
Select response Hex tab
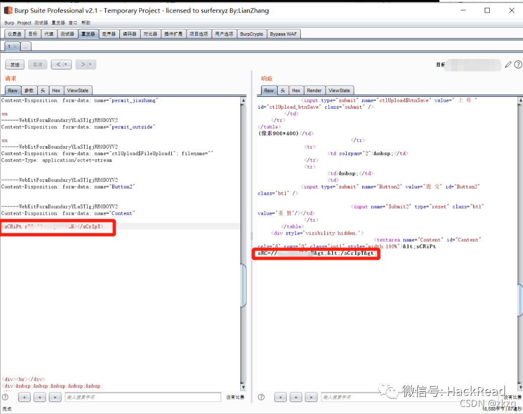296,90
